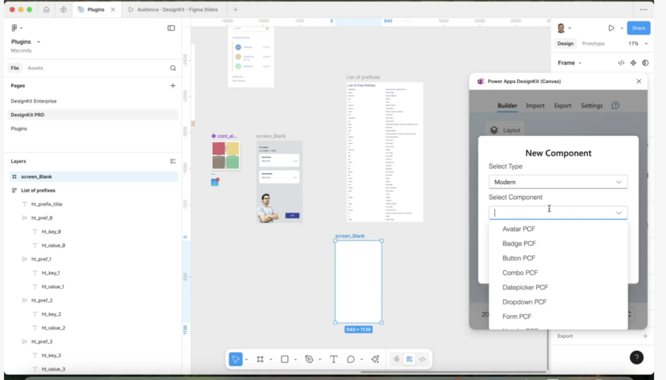Select the Pen tool
The width and height of the screenshot is (666, 380).
309,359
